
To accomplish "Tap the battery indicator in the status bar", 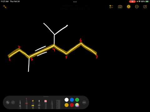I will [147, 2].
